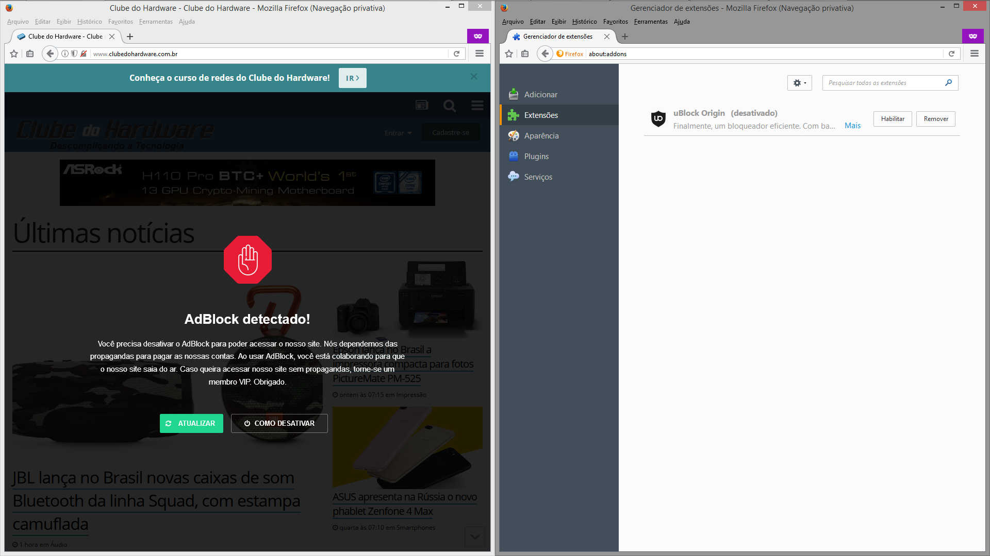Select Extensões in add-ons sidebar
990x556 pixels.
tap(559, 115)
